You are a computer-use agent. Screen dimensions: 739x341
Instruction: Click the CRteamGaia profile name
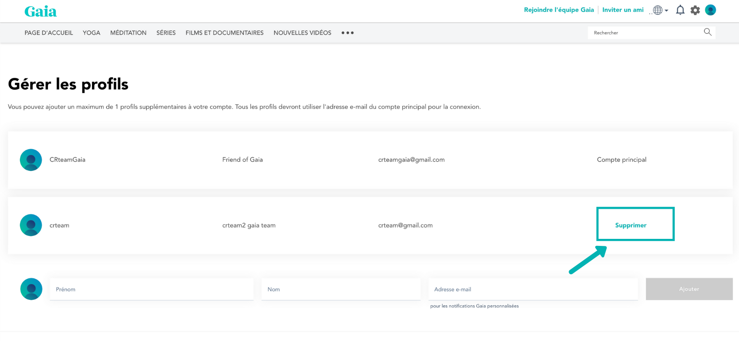tap(67, 160)
